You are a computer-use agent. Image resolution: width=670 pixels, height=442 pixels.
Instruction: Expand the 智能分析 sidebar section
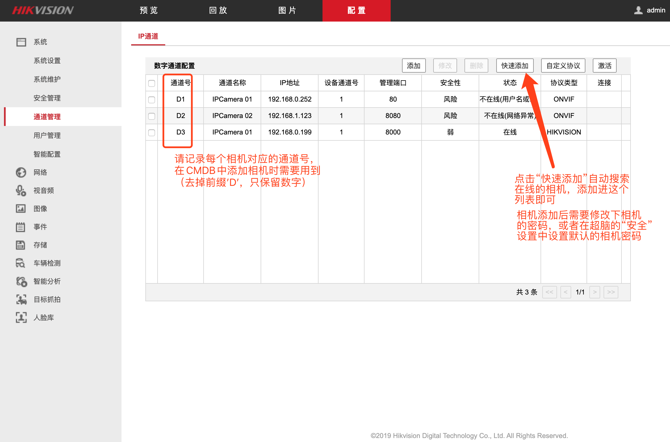(x=47, y=281)
